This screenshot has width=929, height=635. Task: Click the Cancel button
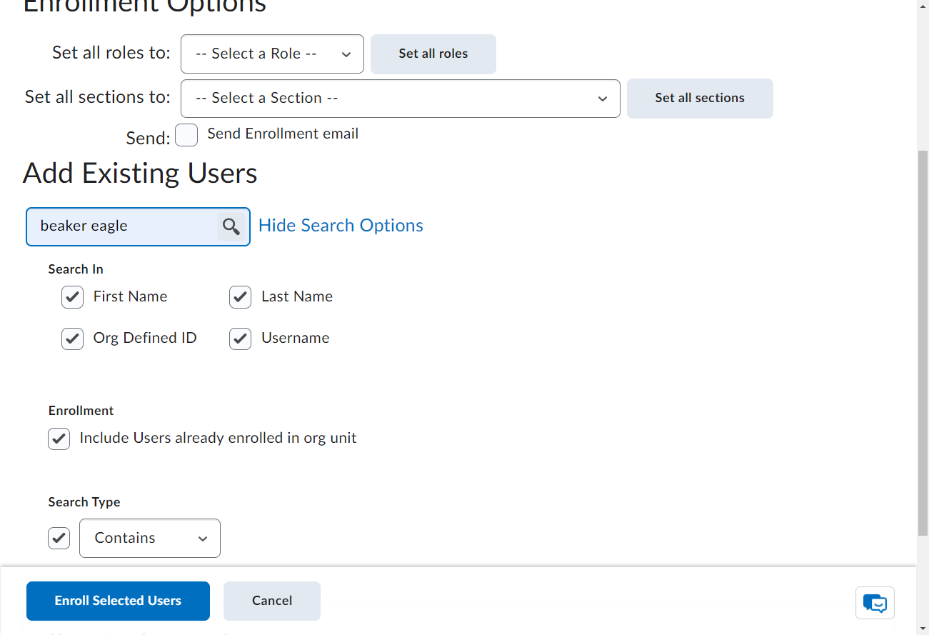[x=272, y=601]
